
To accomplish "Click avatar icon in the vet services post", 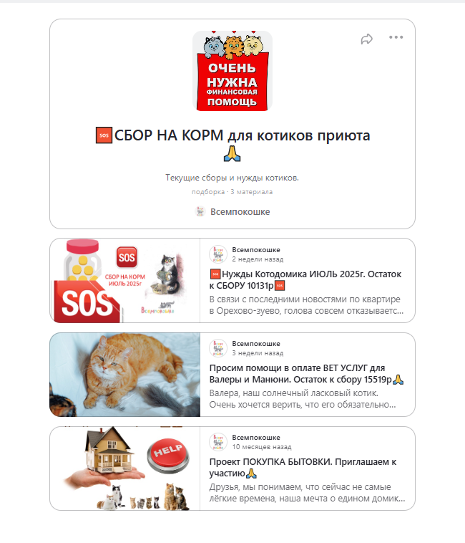I will pyautogui.click(x=218, y=348).
